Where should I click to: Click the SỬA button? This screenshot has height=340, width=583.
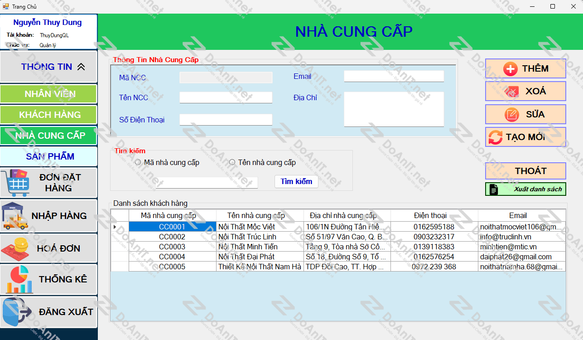[x=525, y=114]
